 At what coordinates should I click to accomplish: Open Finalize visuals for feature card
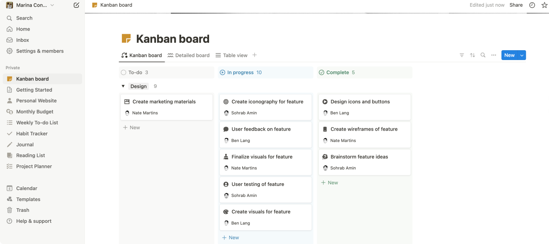coord(266,162)
